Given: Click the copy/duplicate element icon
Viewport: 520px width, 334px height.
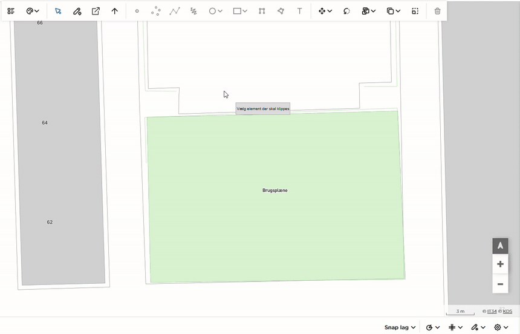Looking at the screenshot, I should (x=390, y=11).
